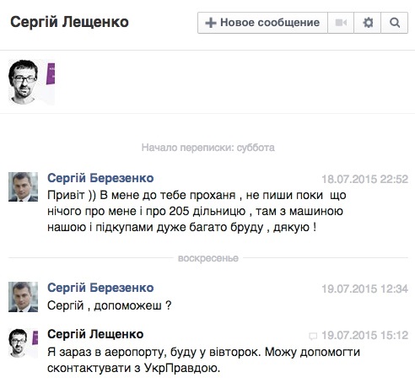The width and height of the screenshot is (415, 383).
Task: Click Сергій Лещенко small avatar on reply
Action: (x=23, y=343)
